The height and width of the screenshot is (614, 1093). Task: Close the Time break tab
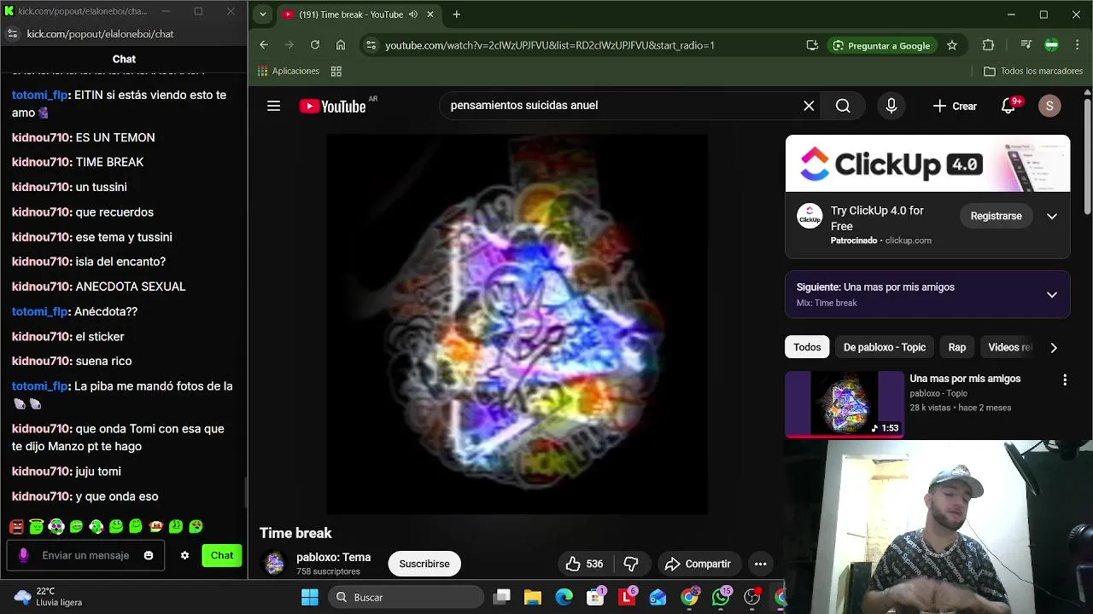pos(430,14)
